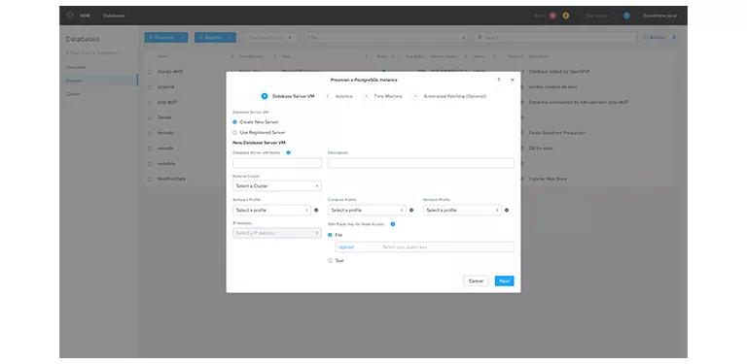
Task: Click the blue operations count badge
Action: point(626,16)
